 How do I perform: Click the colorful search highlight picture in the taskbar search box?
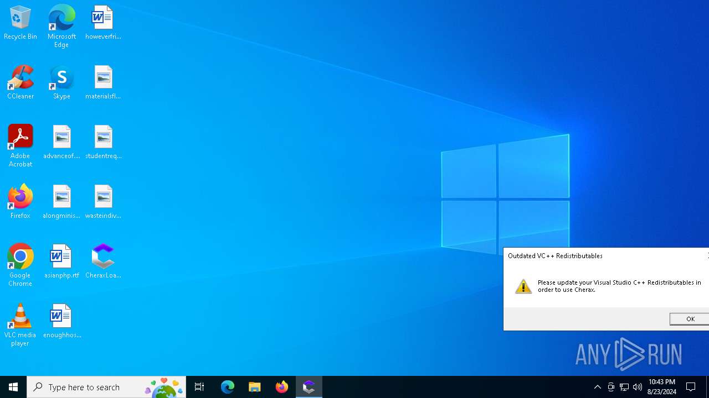pos(165,387)
